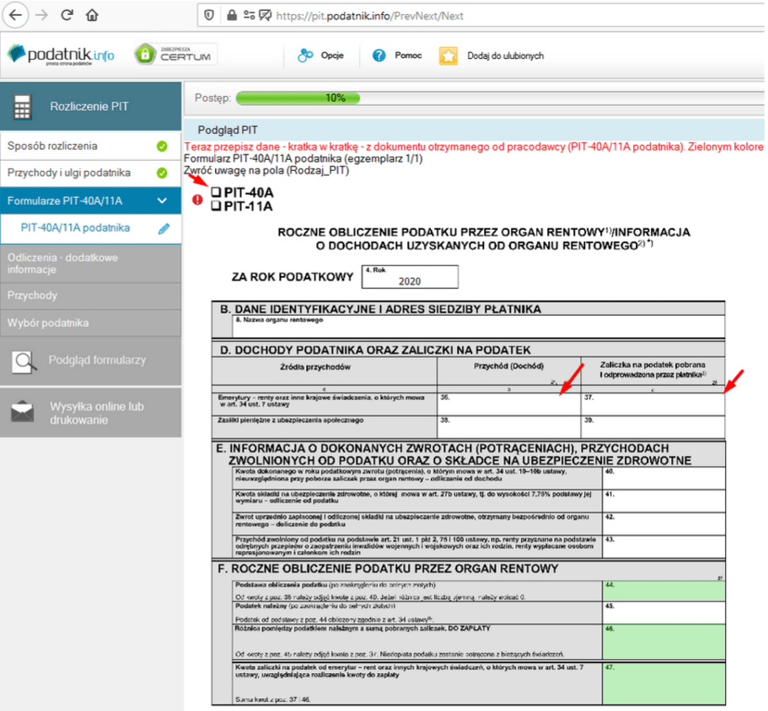The width and height of the screenshot is (768, 711).
Task: Click field 45 Podatek należny
Action: tap(663, 612)
